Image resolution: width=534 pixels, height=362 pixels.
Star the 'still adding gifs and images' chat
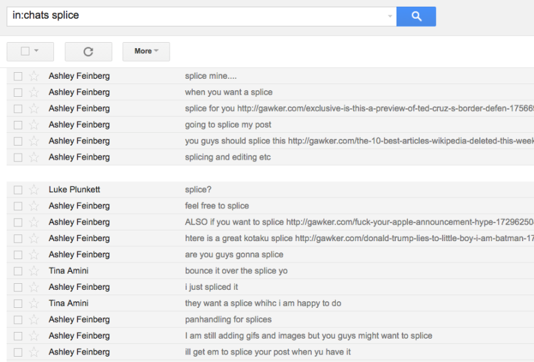[34, 336]
